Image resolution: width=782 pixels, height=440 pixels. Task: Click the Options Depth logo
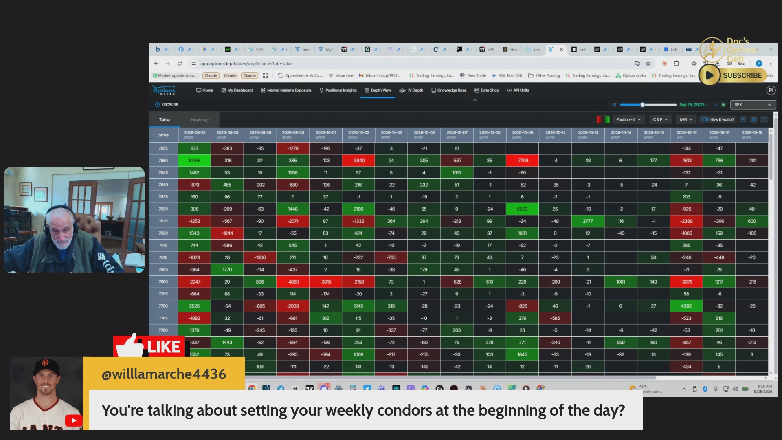pos(164,90)
